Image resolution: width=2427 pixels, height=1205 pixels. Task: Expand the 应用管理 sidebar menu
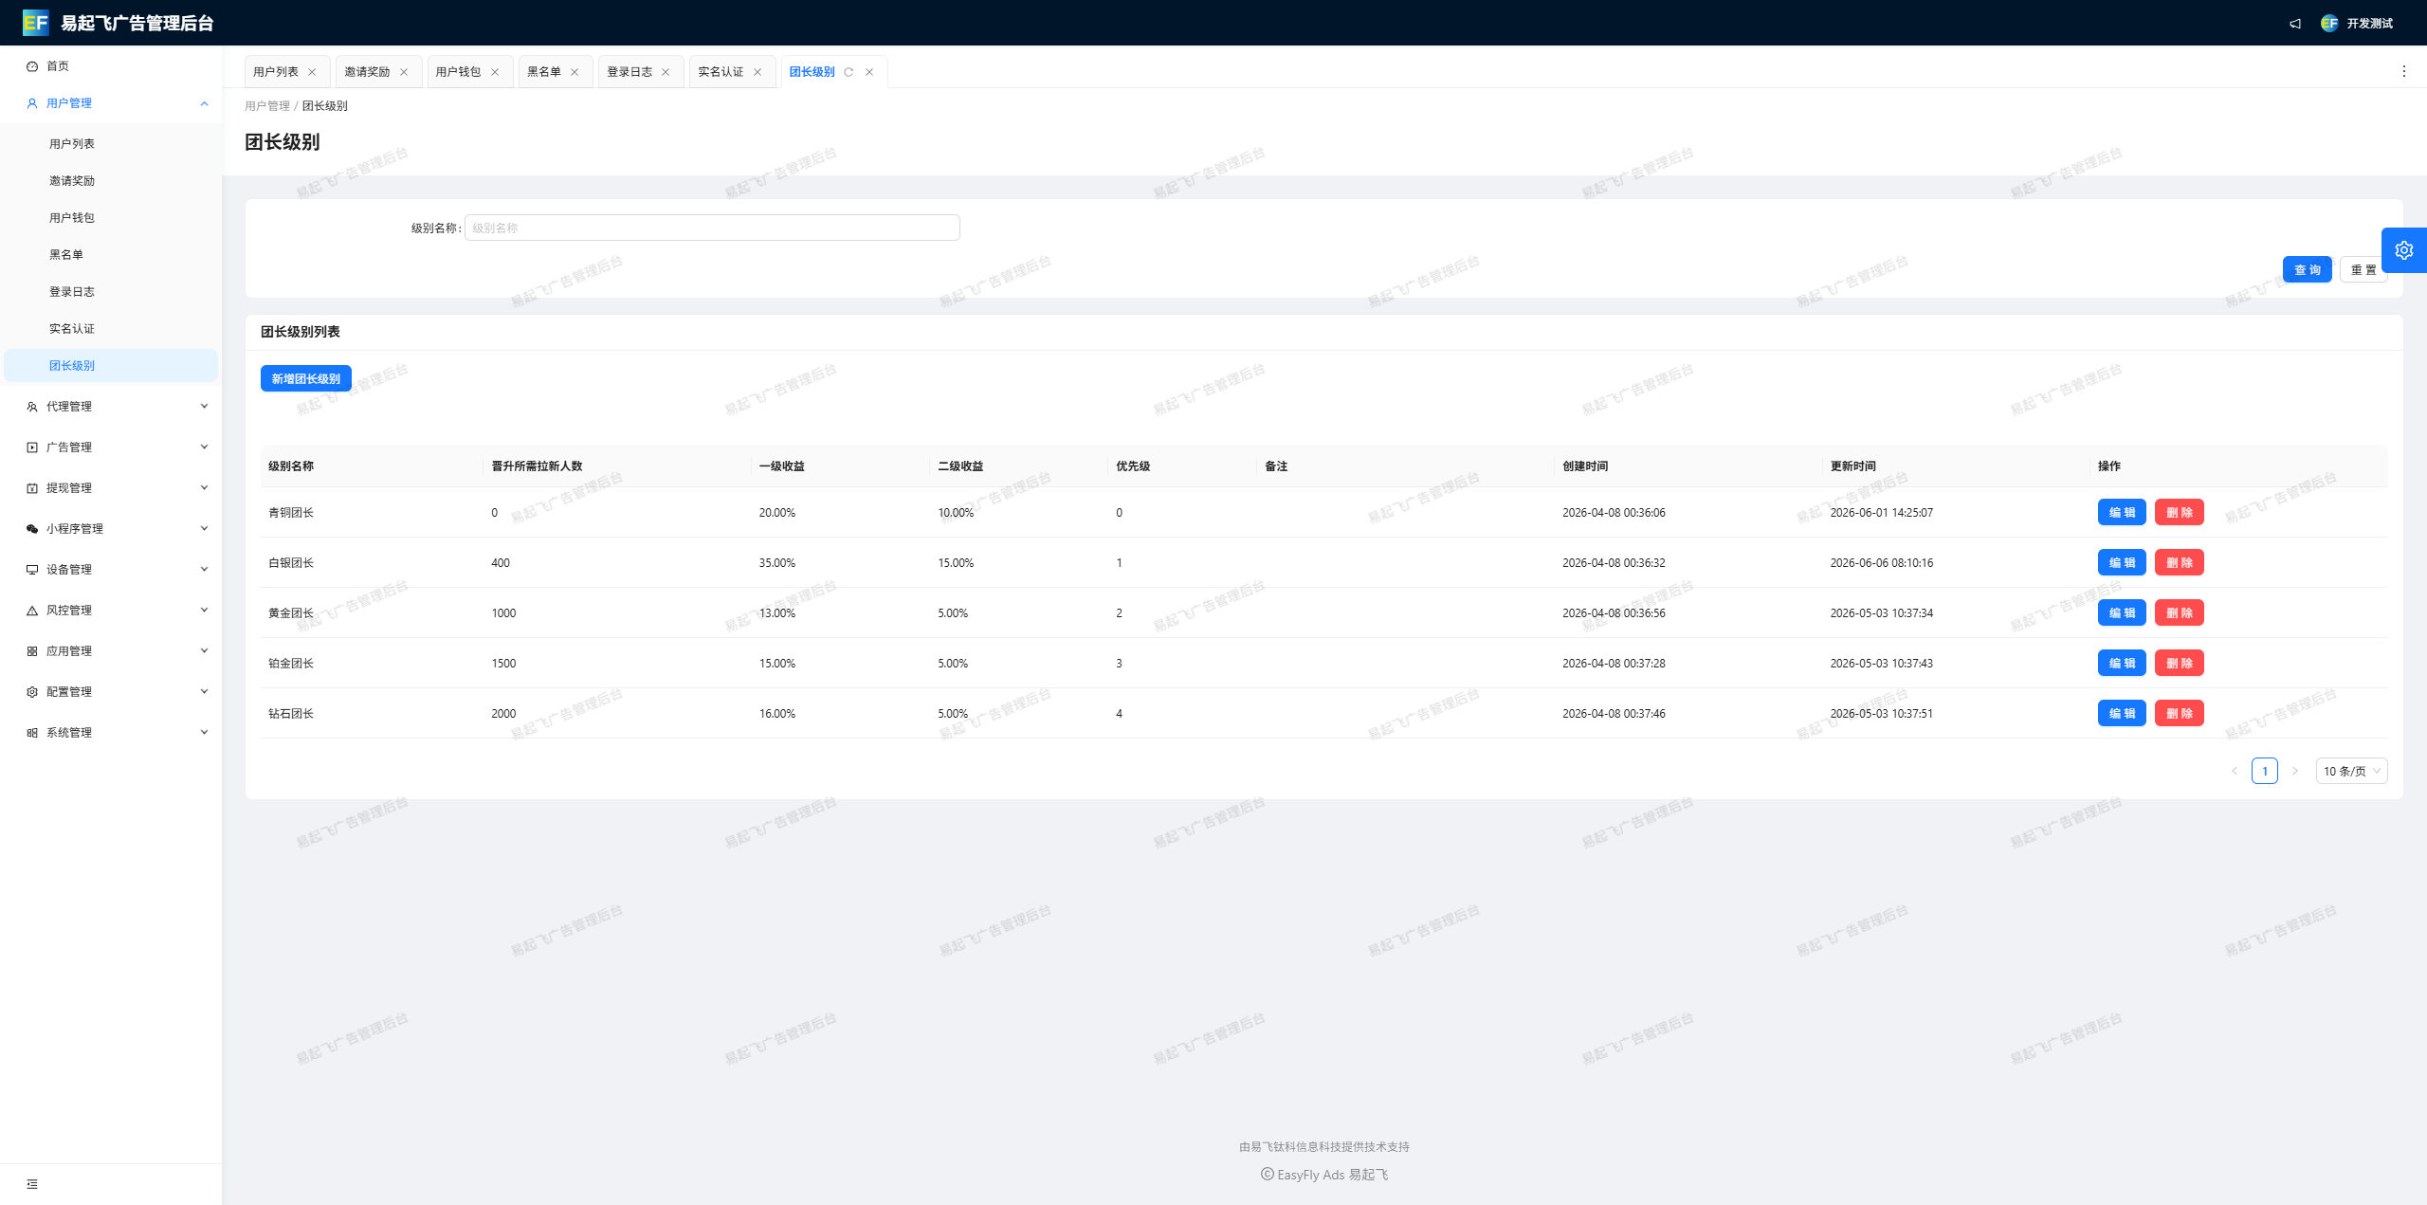click(111, 651)
